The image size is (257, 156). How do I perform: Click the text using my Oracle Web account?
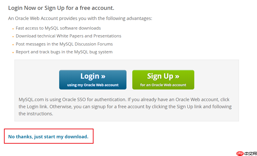coord(93,85)
